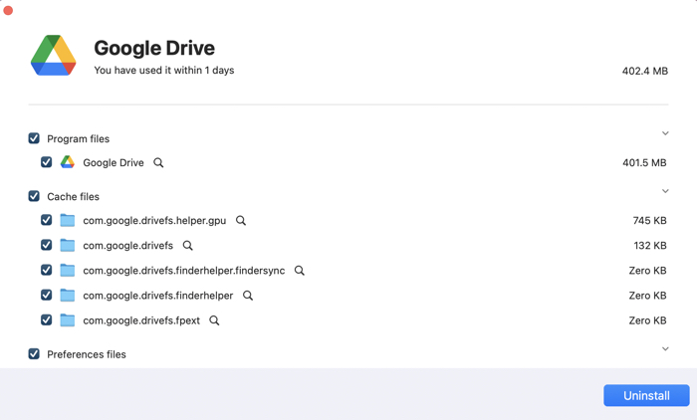
Task: Toggle the Cache files checkbox
Action: pyautogui.click(x=34, y=196)
